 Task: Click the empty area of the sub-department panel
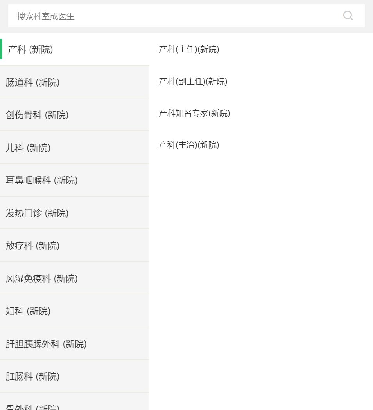(261, 274)
